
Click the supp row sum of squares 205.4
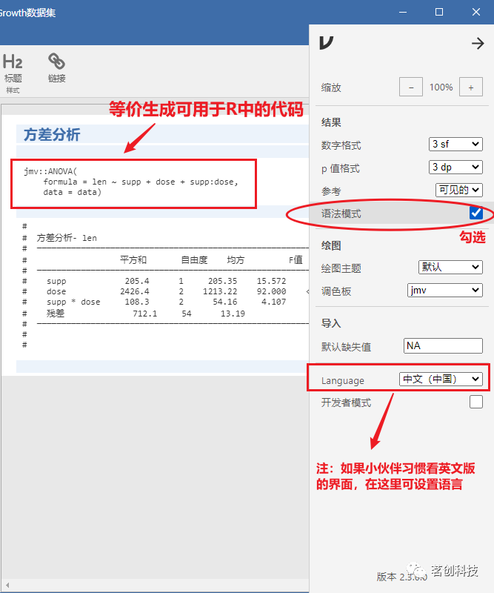[x=137, y=281]
